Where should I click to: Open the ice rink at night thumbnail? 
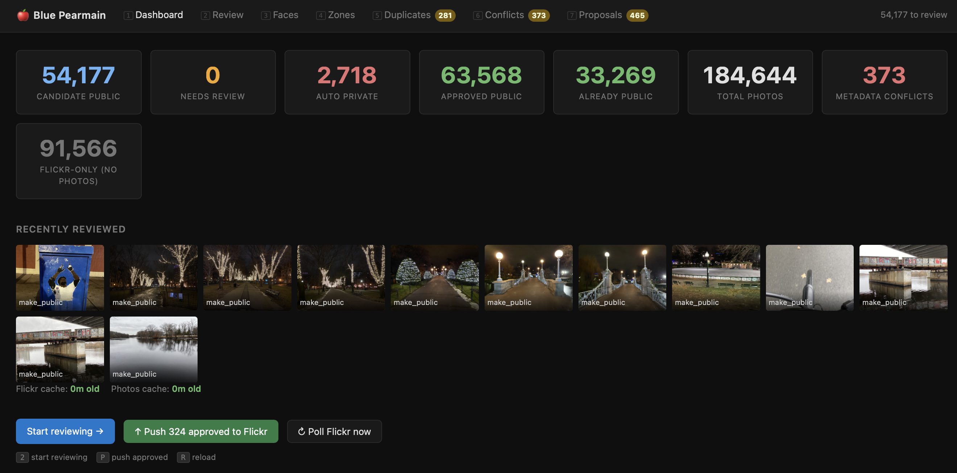point(716,277)
